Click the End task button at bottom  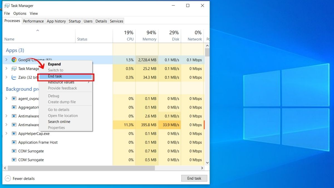click(194, 178)
